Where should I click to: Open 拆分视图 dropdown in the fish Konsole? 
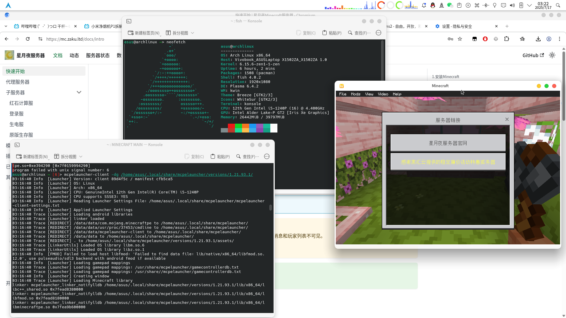pos(180,33)
